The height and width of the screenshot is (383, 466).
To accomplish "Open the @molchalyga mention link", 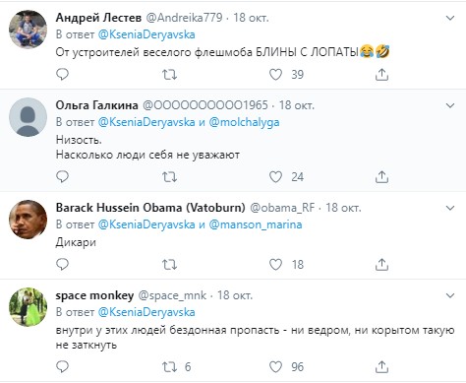I will click(244, 122).
